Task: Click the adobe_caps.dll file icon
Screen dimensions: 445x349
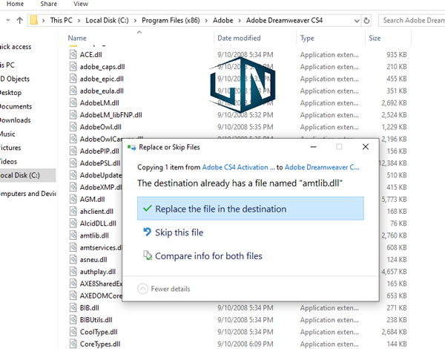Action: click(x=73, y=67)
